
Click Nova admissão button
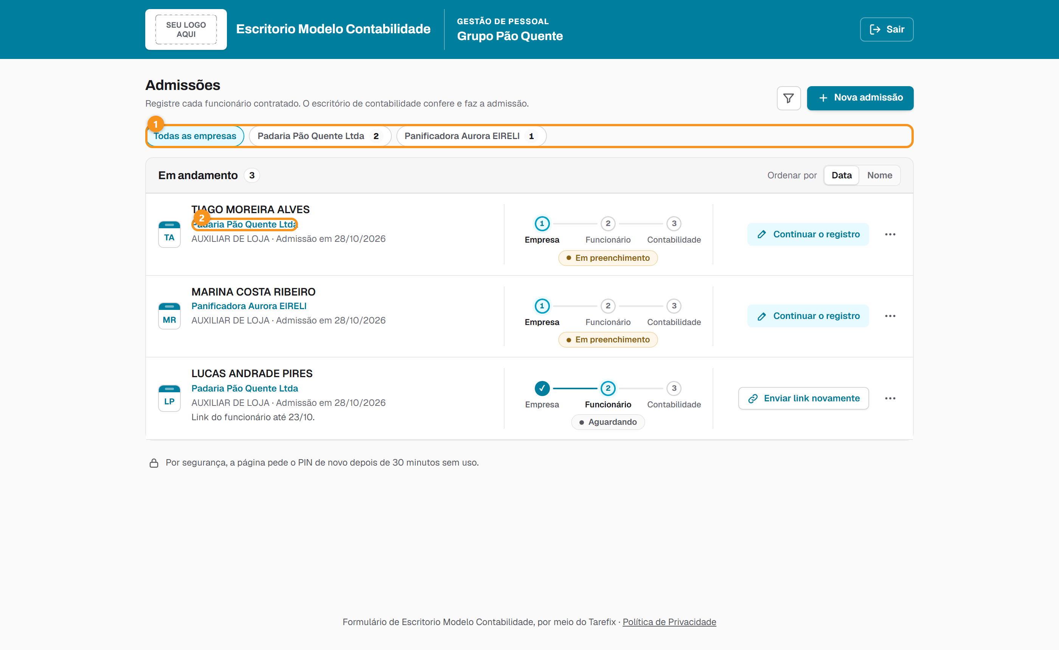[860, 98]
